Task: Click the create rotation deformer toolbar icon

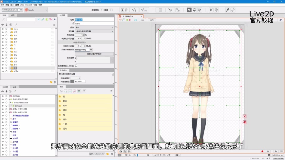Action: click(170, 10)
